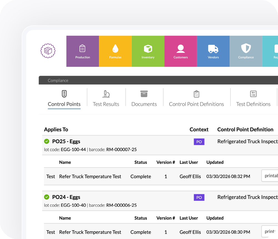Open the Production module tile
The image size is (278, 239).
83,51
